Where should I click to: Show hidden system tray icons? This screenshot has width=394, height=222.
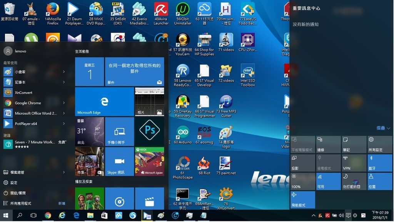pos(314,215)
